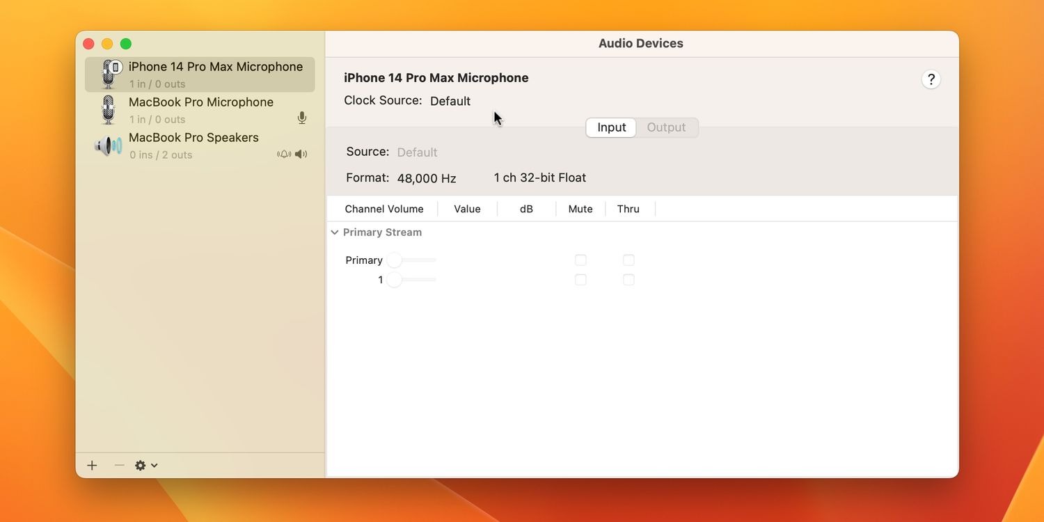This screenshot has height=522, width=1044.
Task: Click the Mute column header
Action: pos(580,209)
